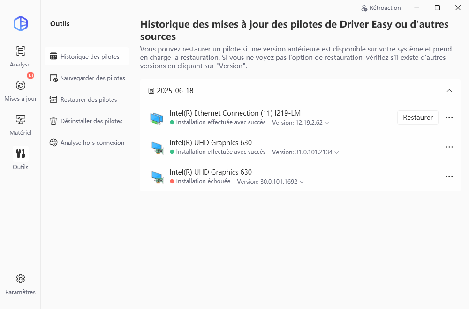Open the Matériel section icon
Viewport: 469px width, 309px height.
pos(21,119)
